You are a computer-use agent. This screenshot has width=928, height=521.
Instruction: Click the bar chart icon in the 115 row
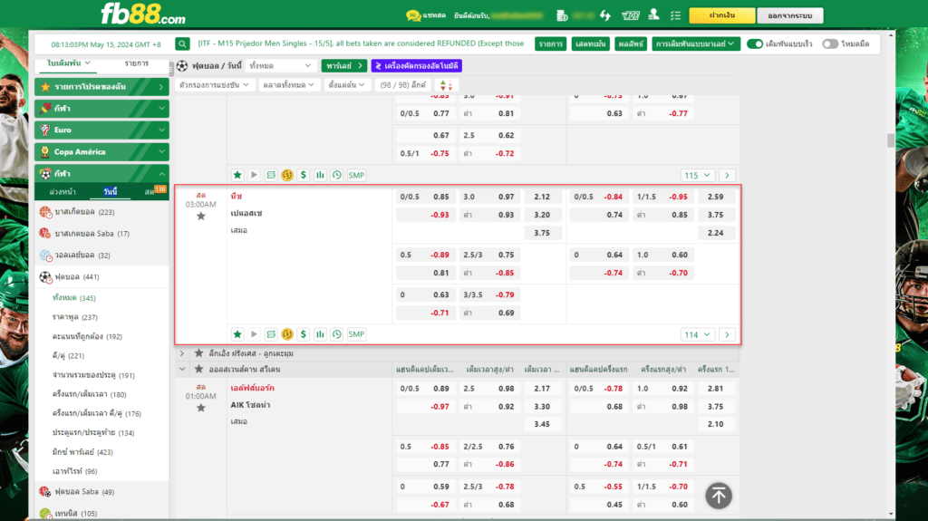pyautogui.click(x=320, y=175)
